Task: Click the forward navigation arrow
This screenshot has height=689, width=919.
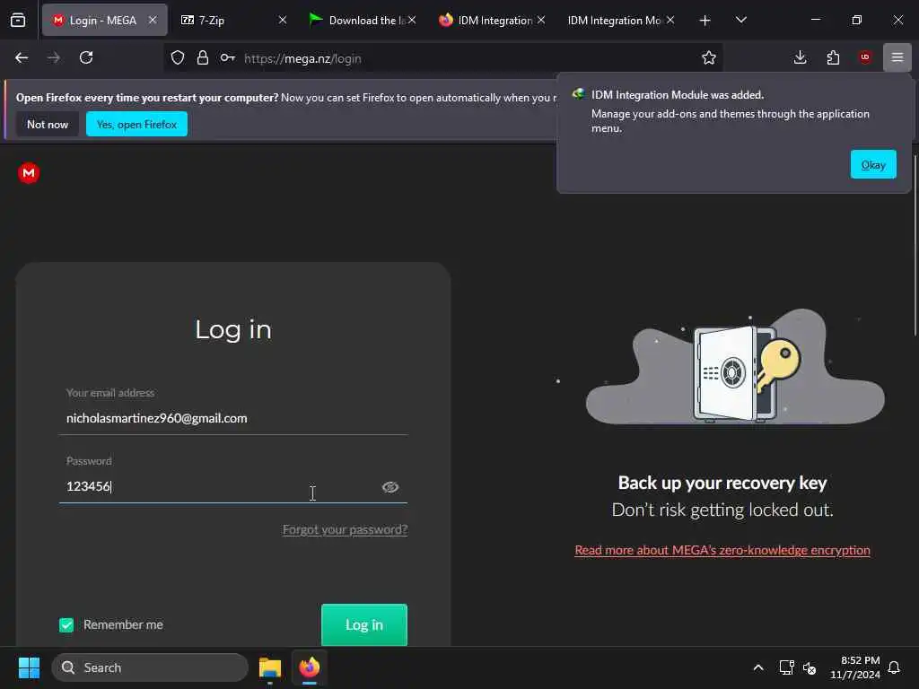Action: (x=53, y=57)
